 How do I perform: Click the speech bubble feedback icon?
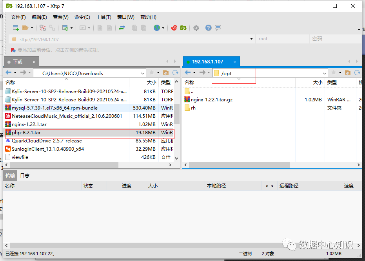218,28
